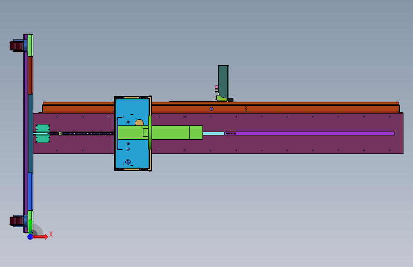This screenshot has width=413, height=267.
Task: Select the purple dot on orange rail
Action: (211, 109)
